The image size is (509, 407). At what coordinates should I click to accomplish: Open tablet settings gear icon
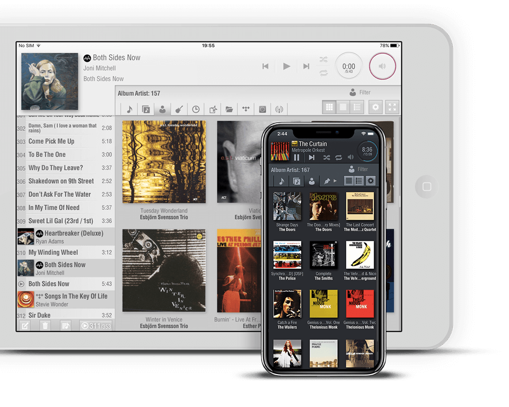pos(375,107)
